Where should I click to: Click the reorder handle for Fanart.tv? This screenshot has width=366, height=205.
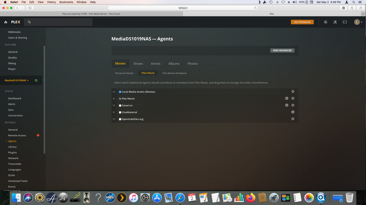pyautogui.click(x=114, y=106)
